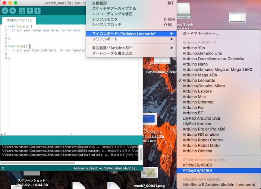Open シリアルプロッタ from the menu
This screenshot has width=261, height=189.
point(131,25)
